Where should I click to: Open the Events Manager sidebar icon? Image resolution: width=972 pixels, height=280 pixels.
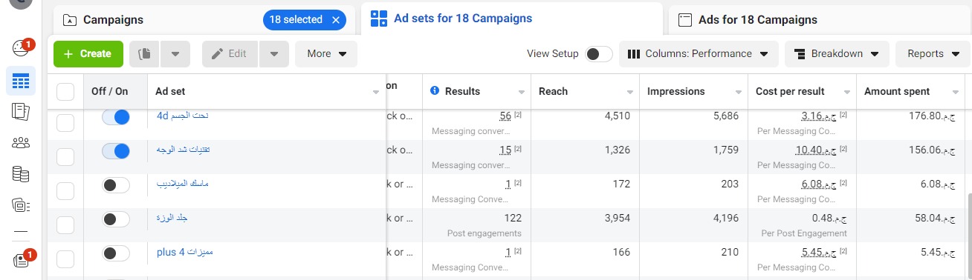[21, 205]
